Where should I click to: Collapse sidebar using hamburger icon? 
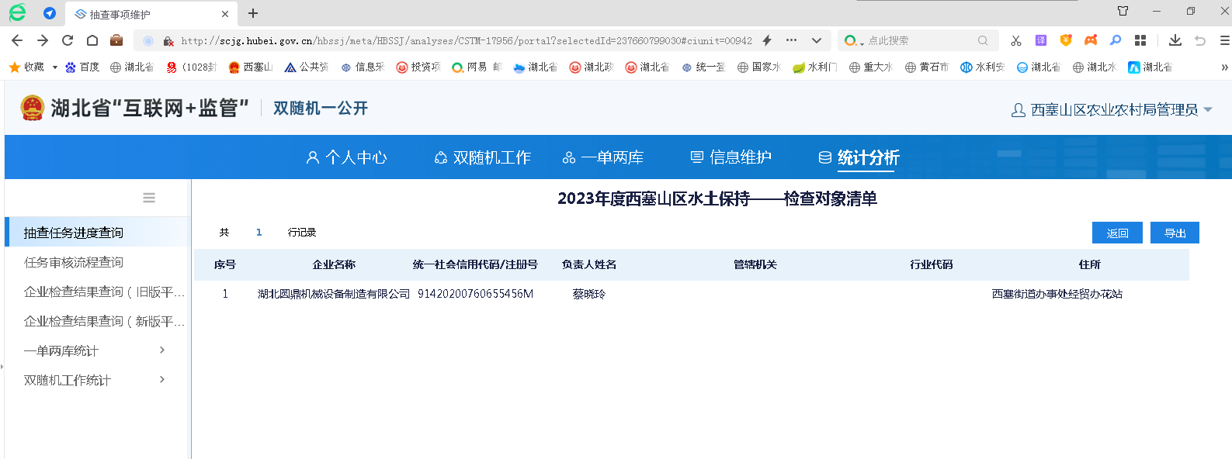click(149, 198)
